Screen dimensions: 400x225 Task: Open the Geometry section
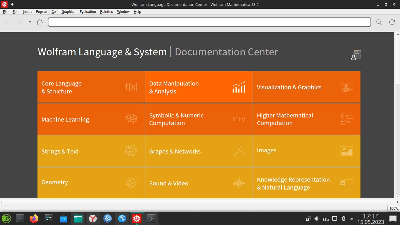(91, 183)
